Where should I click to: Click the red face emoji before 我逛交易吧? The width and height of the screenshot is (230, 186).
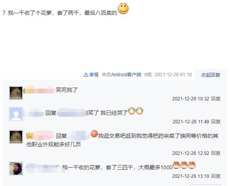tap(94, 134)
